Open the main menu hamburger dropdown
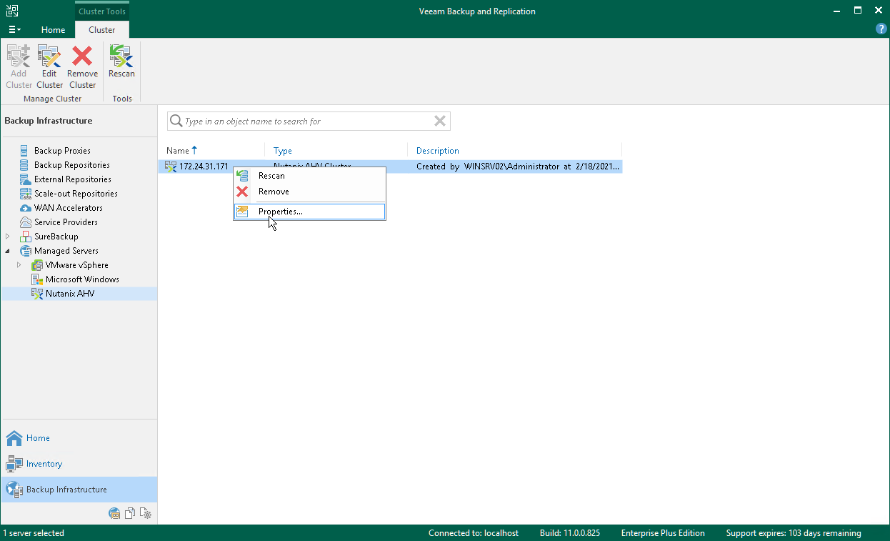Image resolution: width=890 pixels, height=541 pixels. tap(14, 29)
